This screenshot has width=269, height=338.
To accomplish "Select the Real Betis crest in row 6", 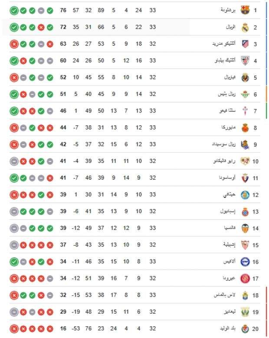I will (245, 94).
